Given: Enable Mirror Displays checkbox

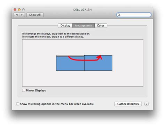Looking at the screenshot, I should (x=23, y=90).
